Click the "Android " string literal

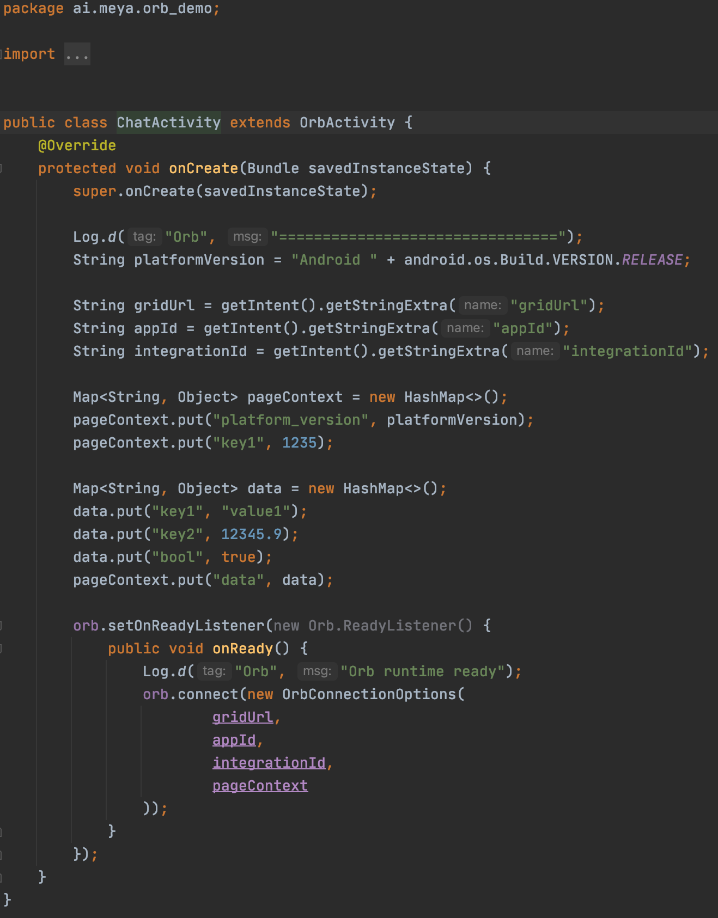334,260
